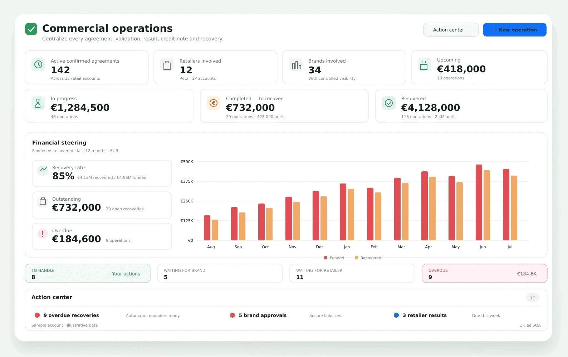Click the €184,600 Overdue value
Screen dimensions: 568x357
pyautogui.click(x=77, y=239)
